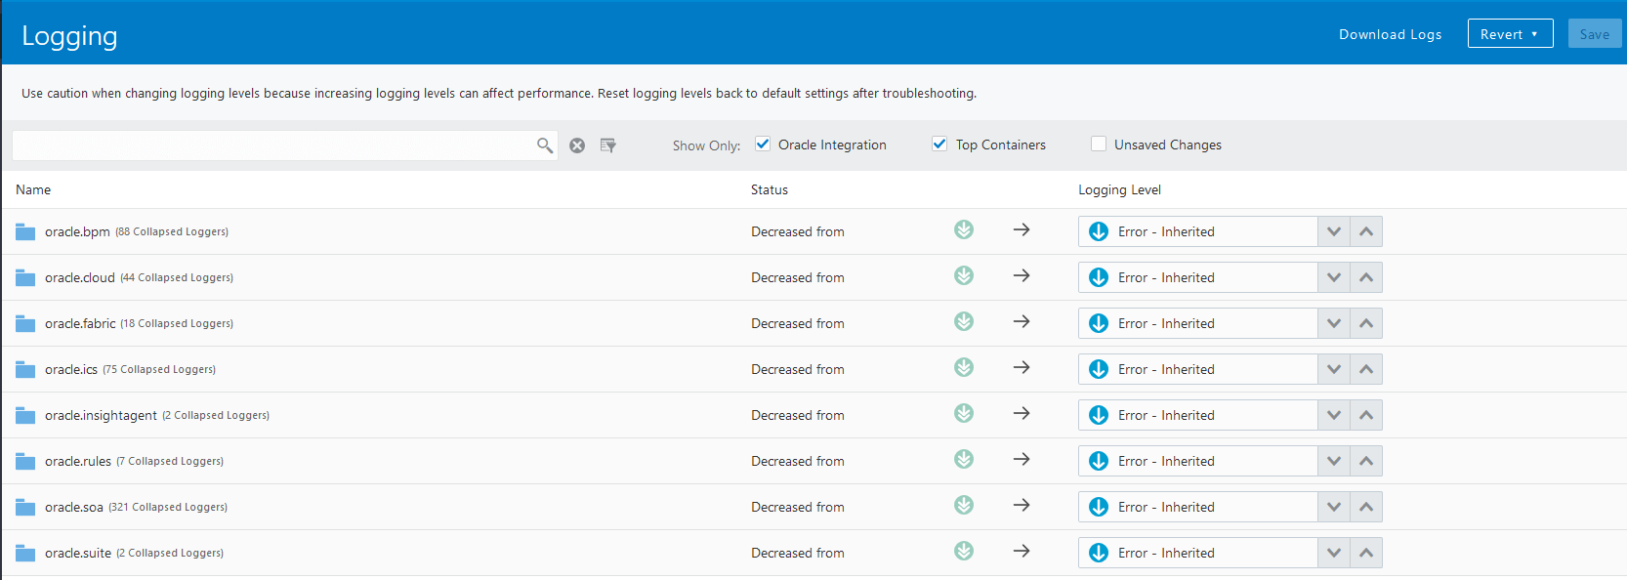This screenshot has width=1627, height=580.
Task: Uncheck the Top Containers checkbox
Action: click(939, 144)
